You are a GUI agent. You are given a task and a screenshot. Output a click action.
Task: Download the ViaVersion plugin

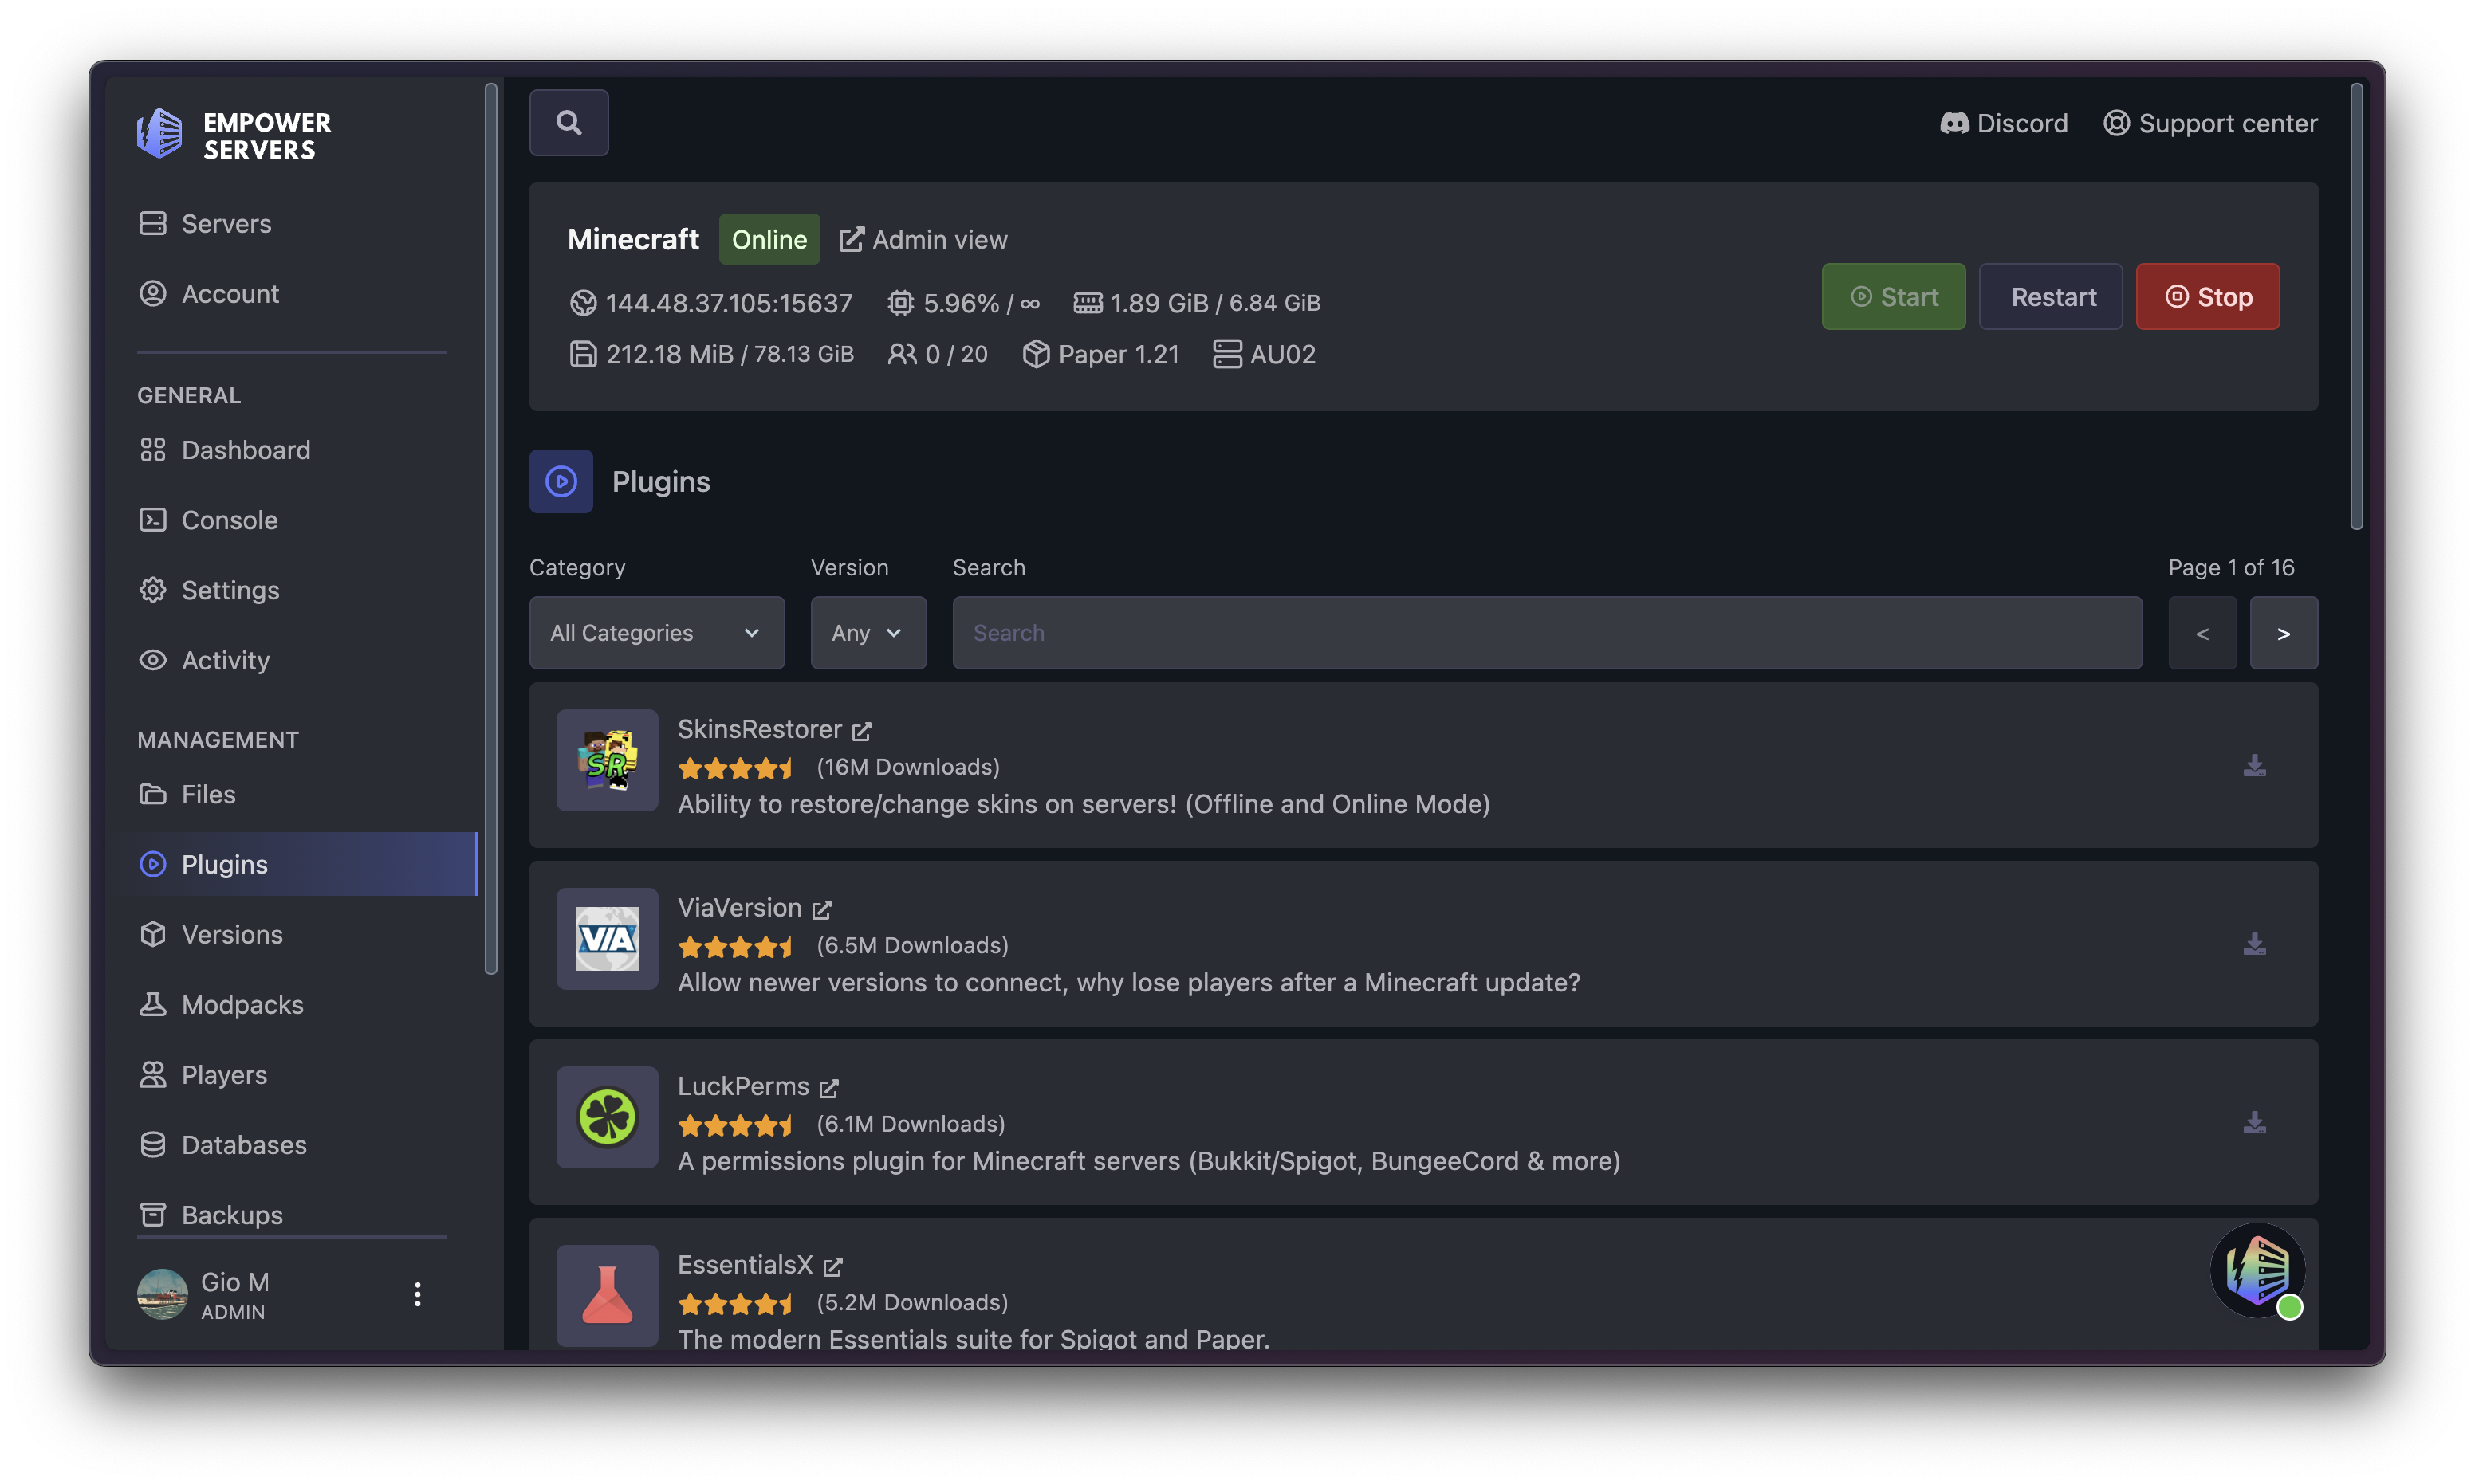[2255, 943]
